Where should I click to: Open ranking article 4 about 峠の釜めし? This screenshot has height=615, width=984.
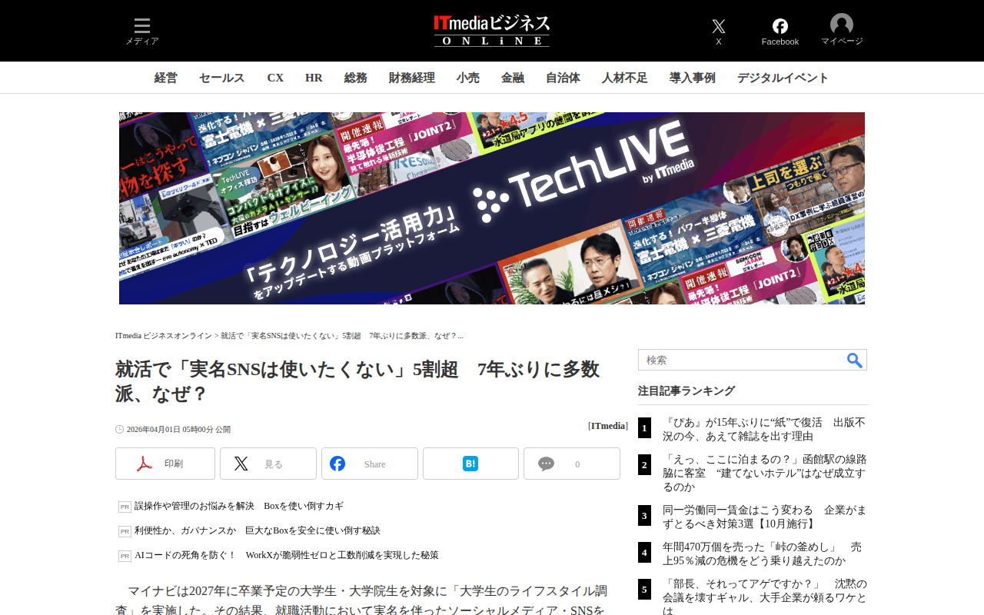pyautogui.click(x=764, y=553)
